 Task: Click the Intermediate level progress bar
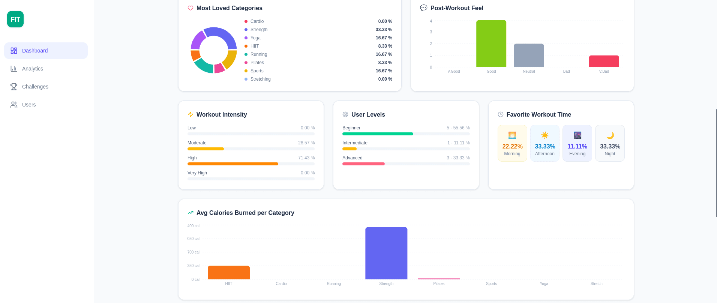coord(406,149)
